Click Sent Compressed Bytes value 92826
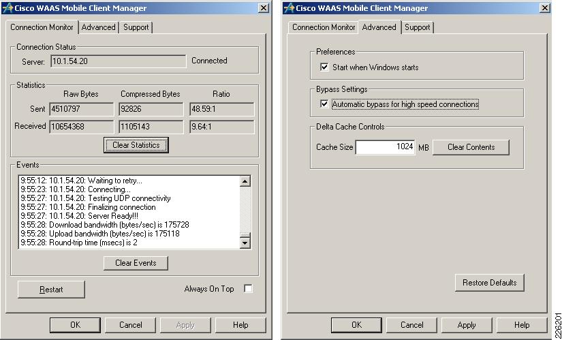Screen dimensions: 562x340 [151, 109]
